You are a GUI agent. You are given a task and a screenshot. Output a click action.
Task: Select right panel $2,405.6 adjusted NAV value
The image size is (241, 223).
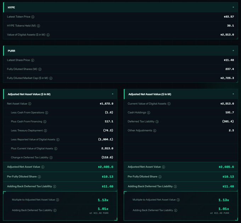pyautogui.click(x=226, y=167)
